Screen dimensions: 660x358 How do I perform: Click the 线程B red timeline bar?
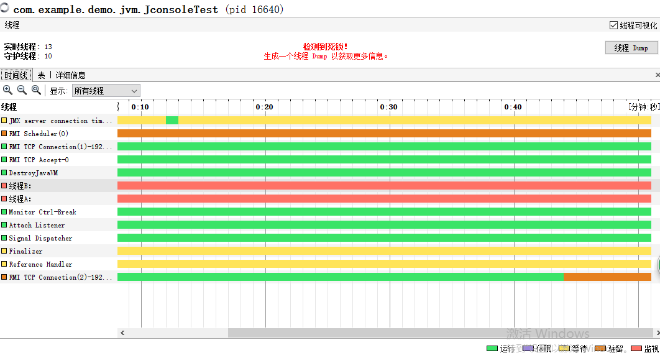(384, 186)
